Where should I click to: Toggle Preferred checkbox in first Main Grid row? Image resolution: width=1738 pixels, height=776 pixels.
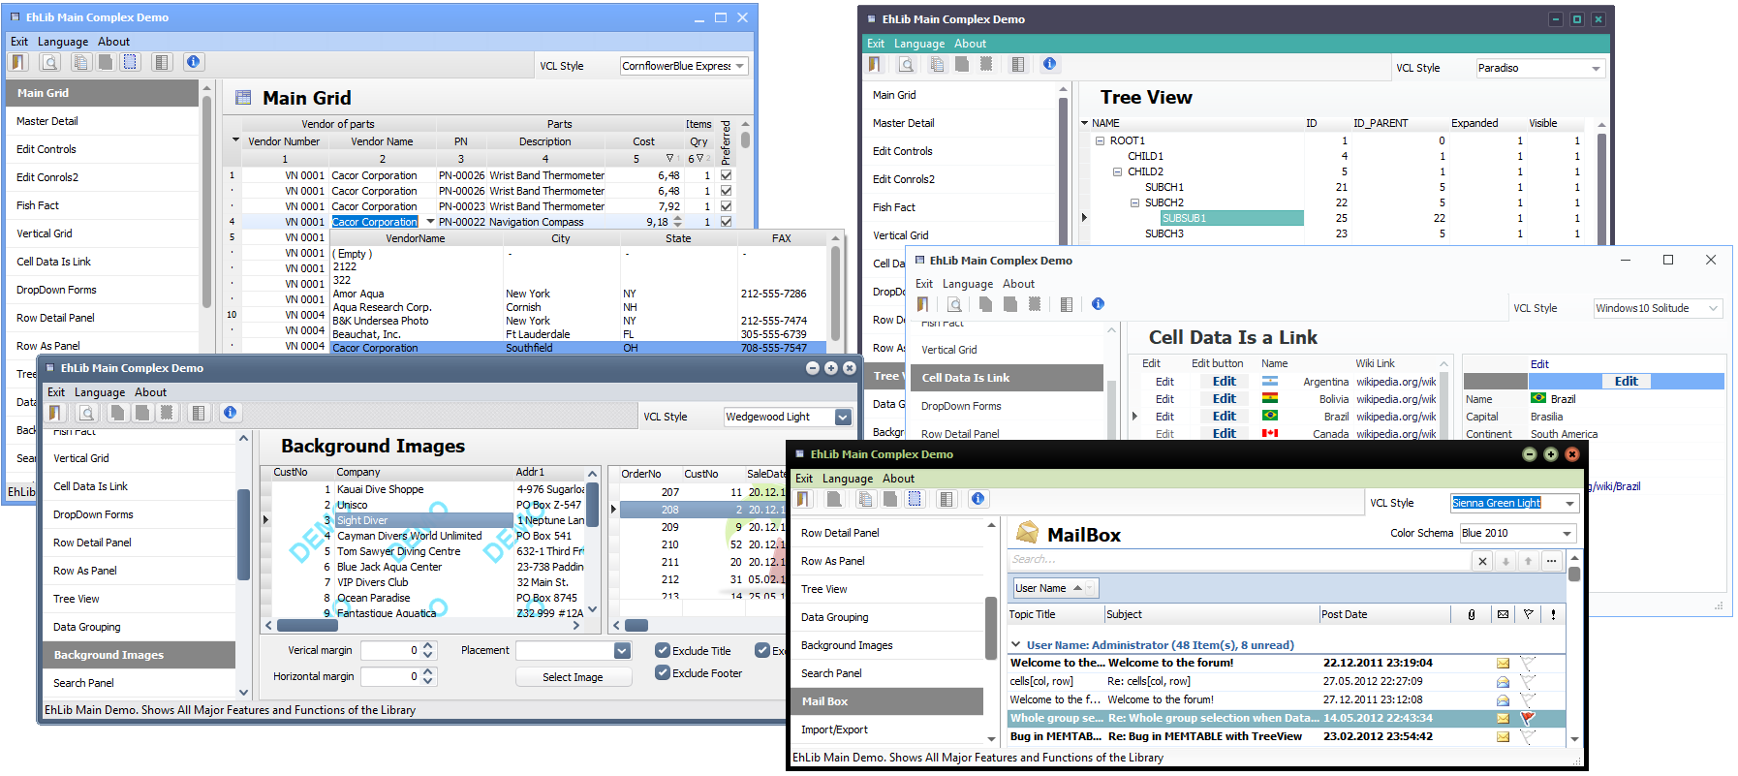point(726,175)
